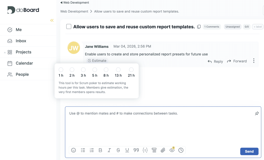
Task: Select the 2 h estimate option
Action: 72,70
